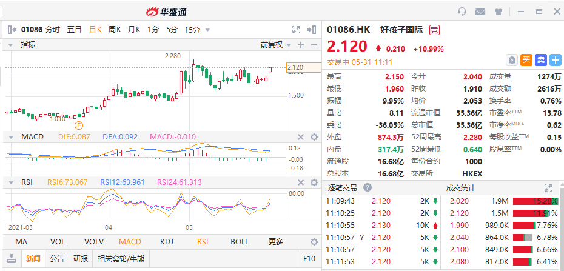Open RSI indicator settings gear

click(x=314, y=182)
